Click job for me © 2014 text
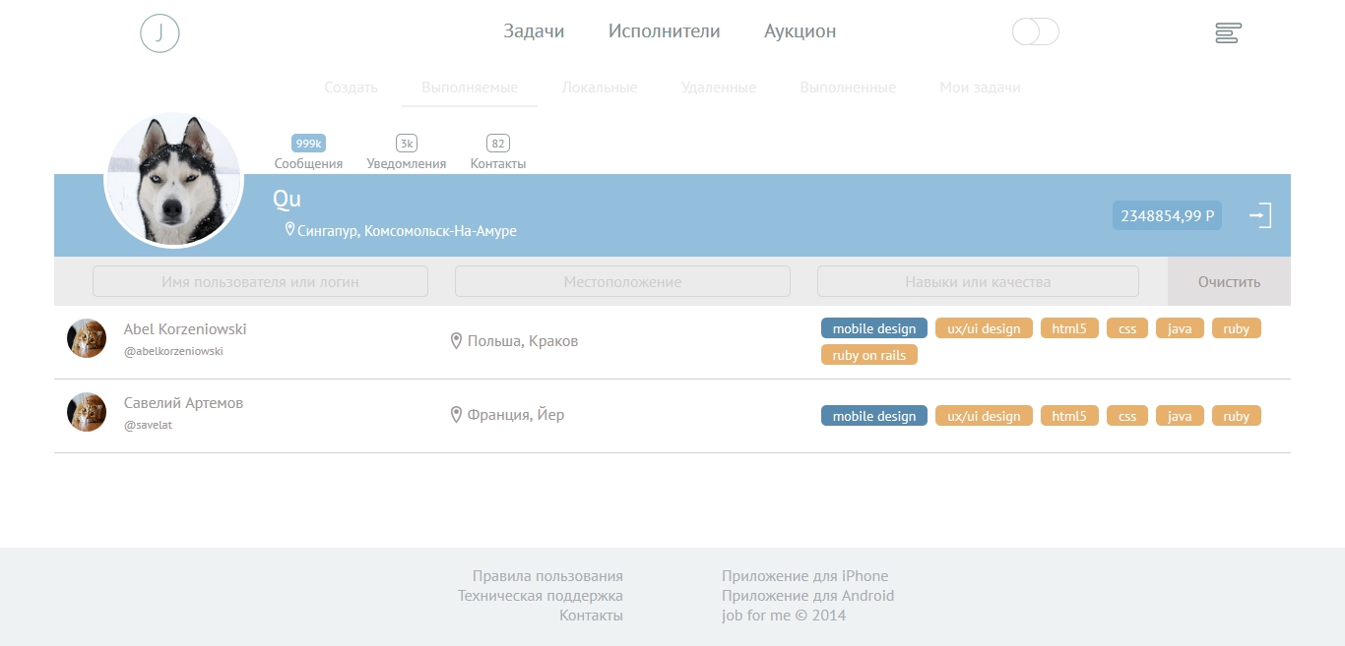 coord(783,616)
